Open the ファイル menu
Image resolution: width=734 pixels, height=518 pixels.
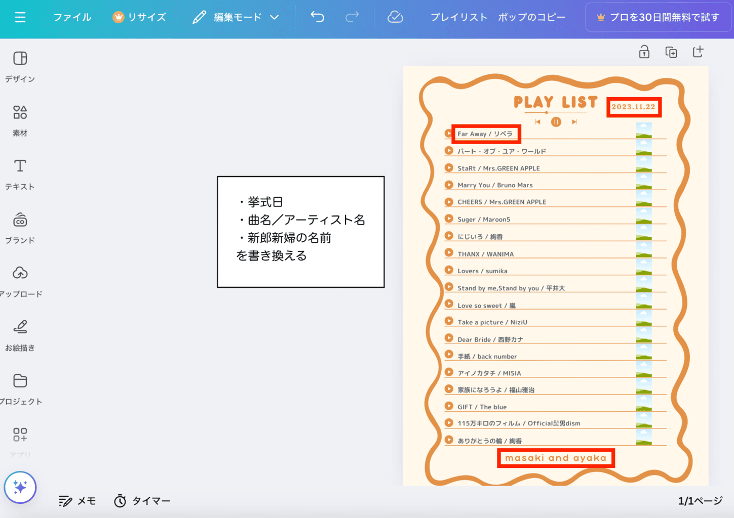[x=72, y=18]
